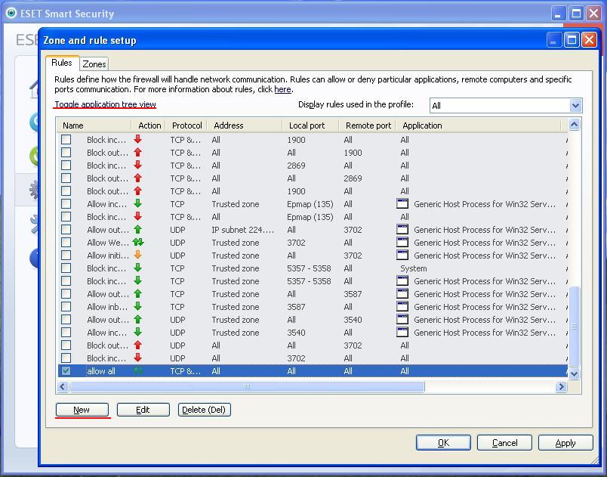Click application icon in local port 3540 row
This screenshot has width=607, height=477.
pos(402,332)
